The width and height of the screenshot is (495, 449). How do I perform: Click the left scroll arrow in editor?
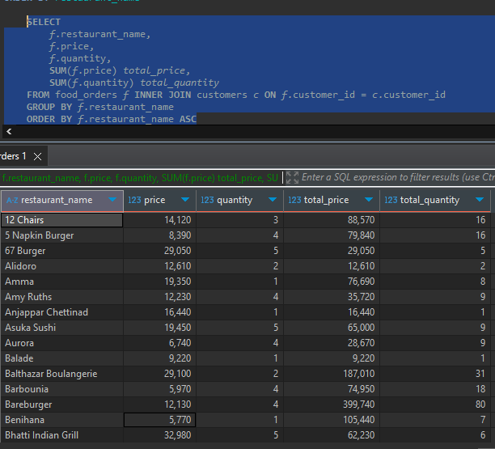coord(9,131)
